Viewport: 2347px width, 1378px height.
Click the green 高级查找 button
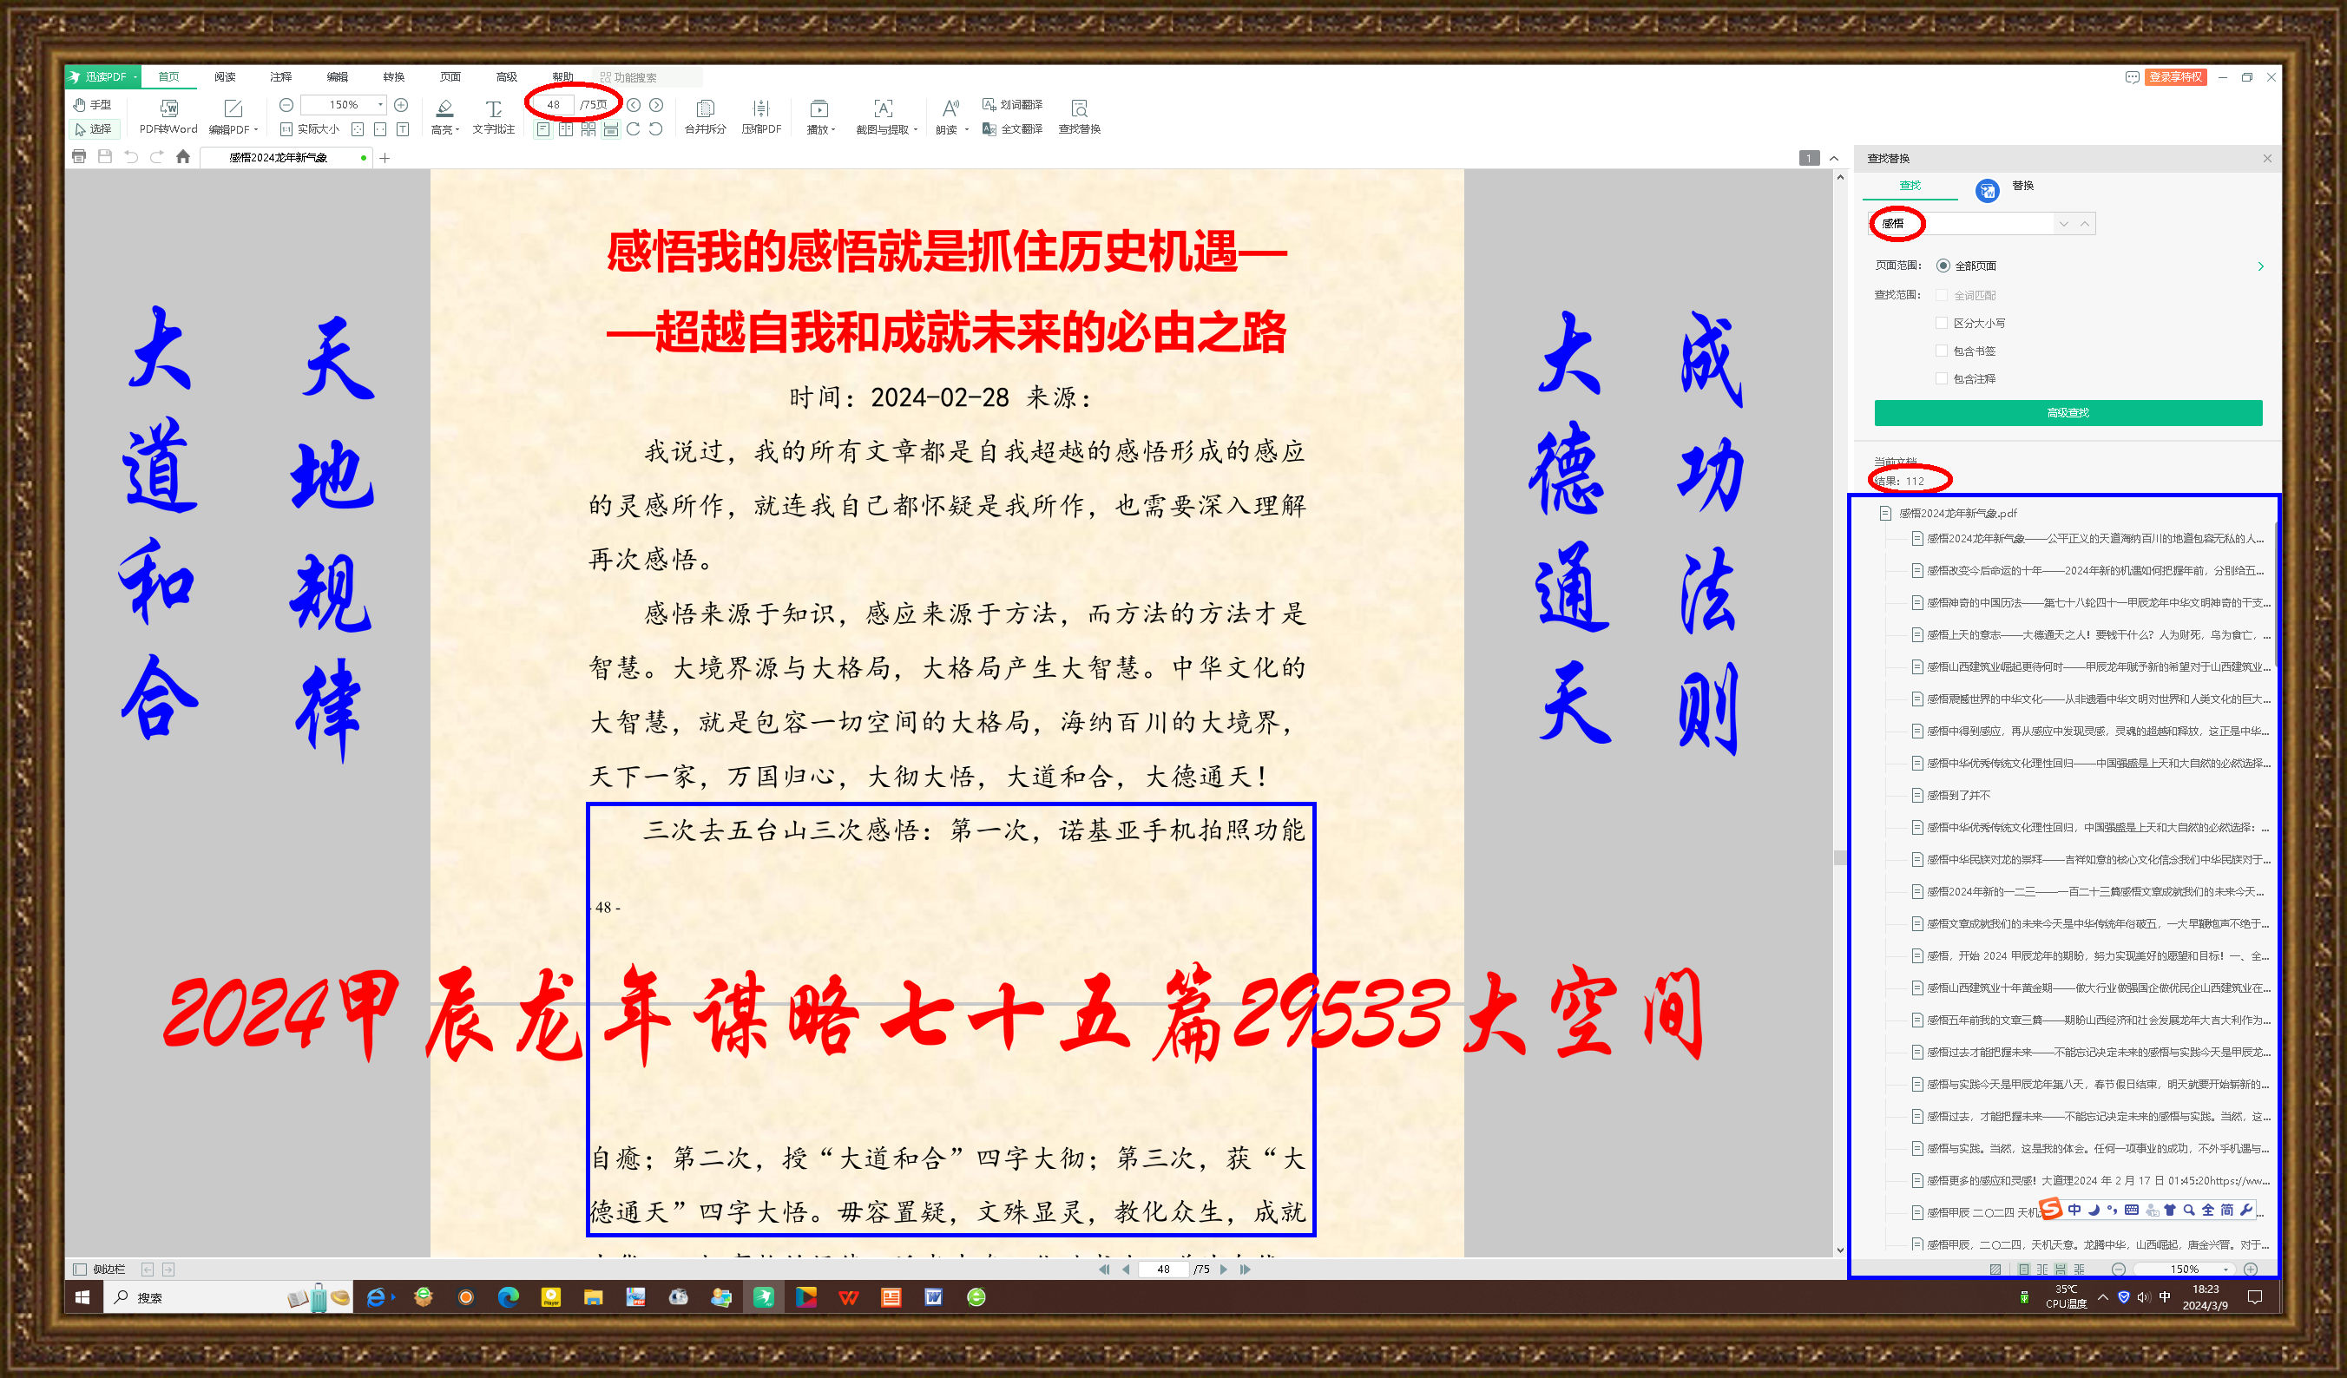pos(2068,412)
